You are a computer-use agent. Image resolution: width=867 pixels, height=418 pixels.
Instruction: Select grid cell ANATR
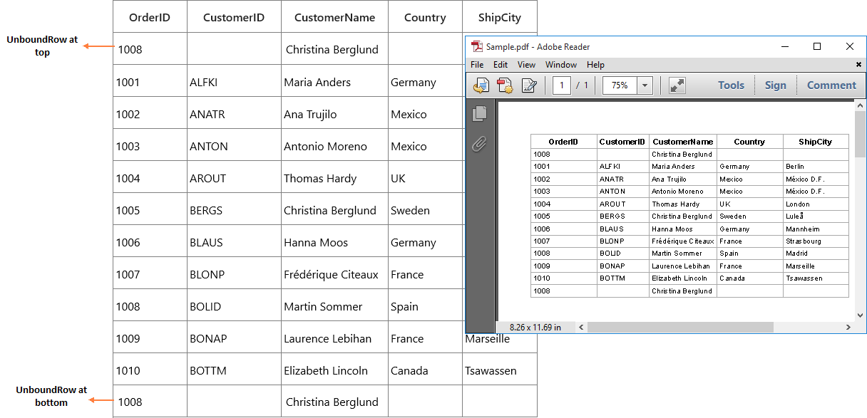[234, 114]
